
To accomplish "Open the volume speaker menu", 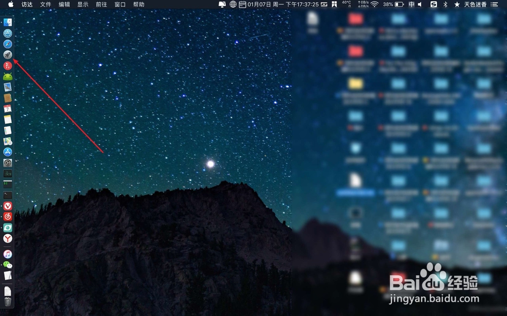I will (x=420, y=4).
